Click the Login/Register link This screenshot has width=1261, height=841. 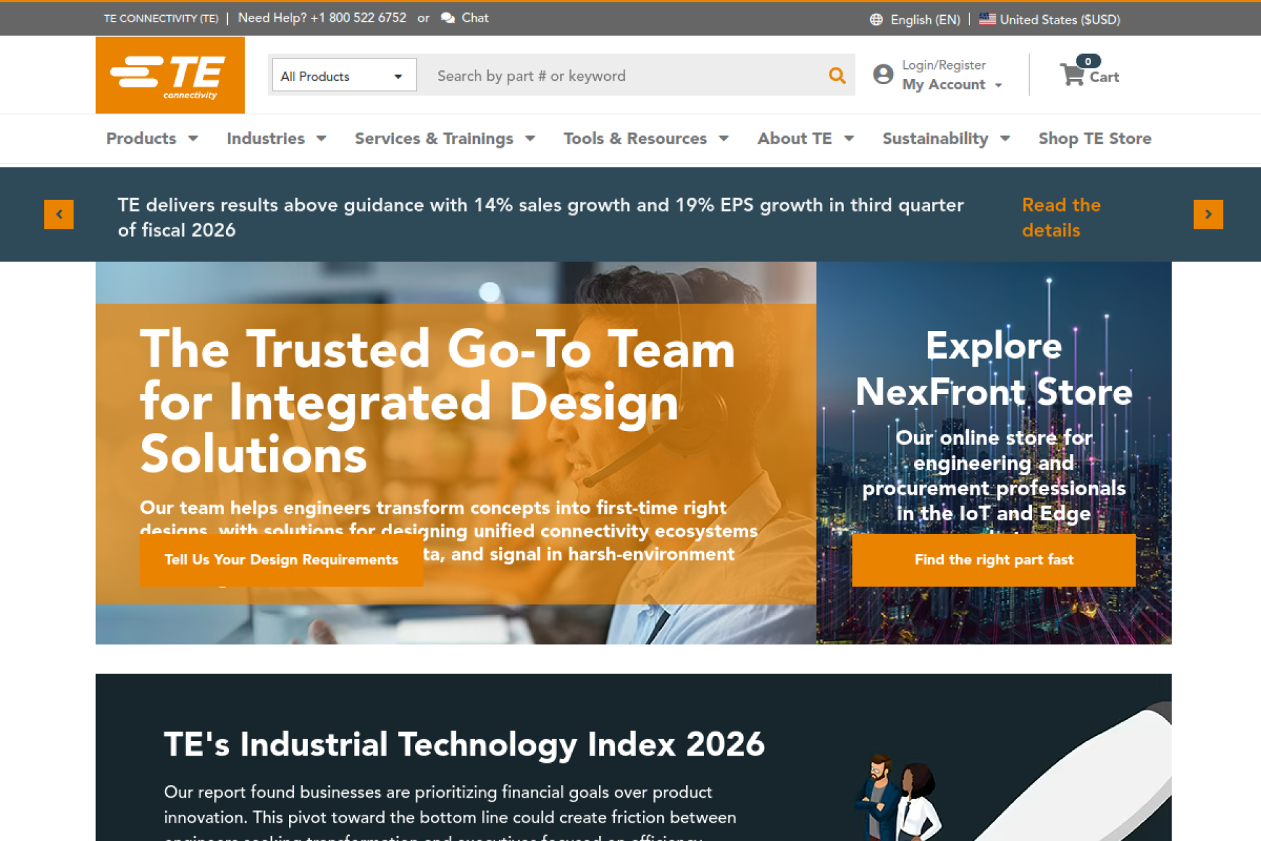pyautogui.click(x=944, y=65)
